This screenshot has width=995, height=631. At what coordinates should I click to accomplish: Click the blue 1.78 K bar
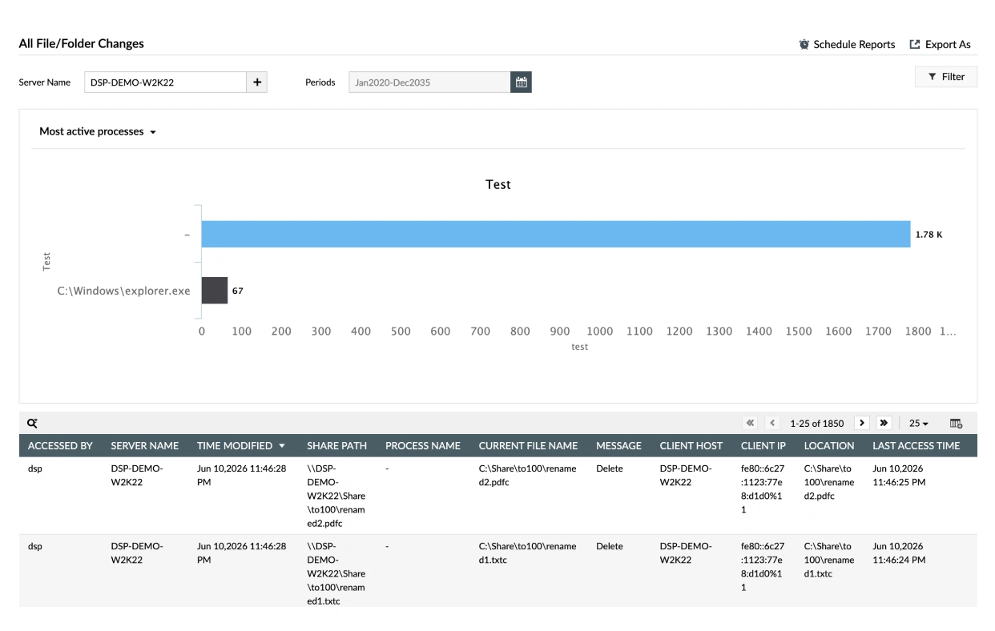pyautogui.click(x=555, y=235)
